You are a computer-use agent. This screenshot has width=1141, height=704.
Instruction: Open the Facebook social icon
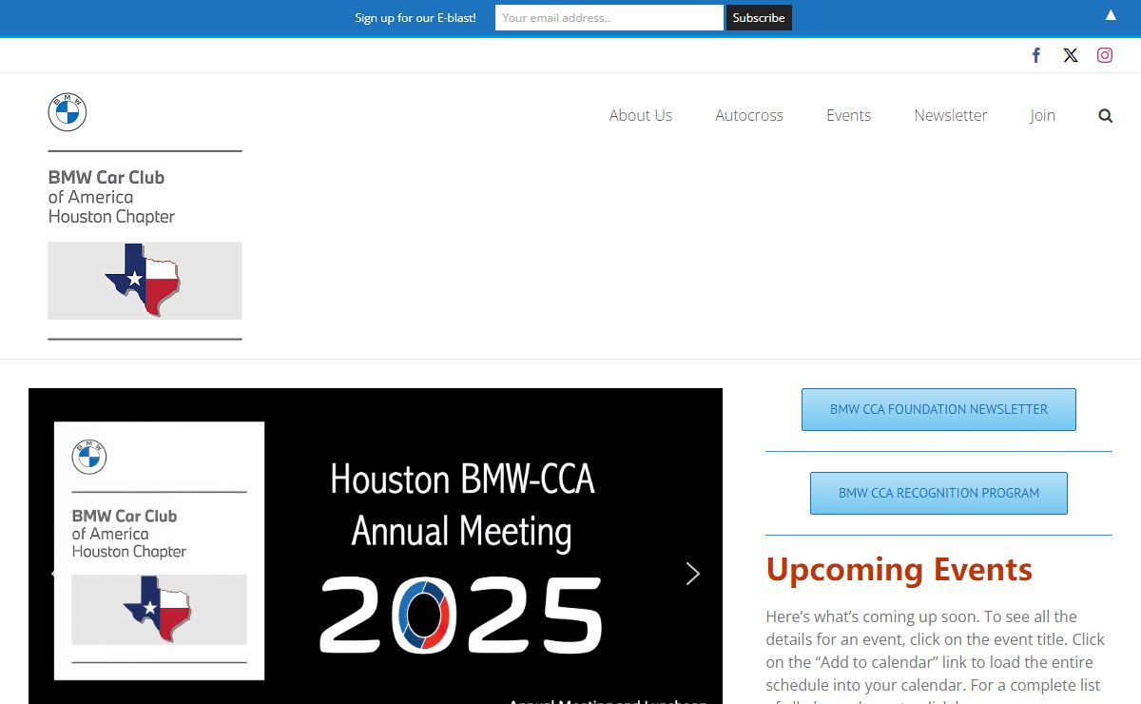(1036, 55)
